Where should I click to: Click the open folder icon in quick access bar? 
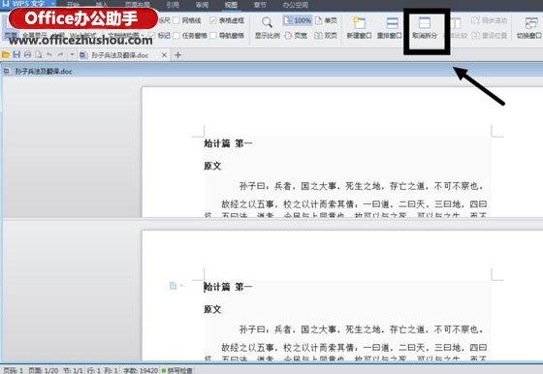click(6, 54)
